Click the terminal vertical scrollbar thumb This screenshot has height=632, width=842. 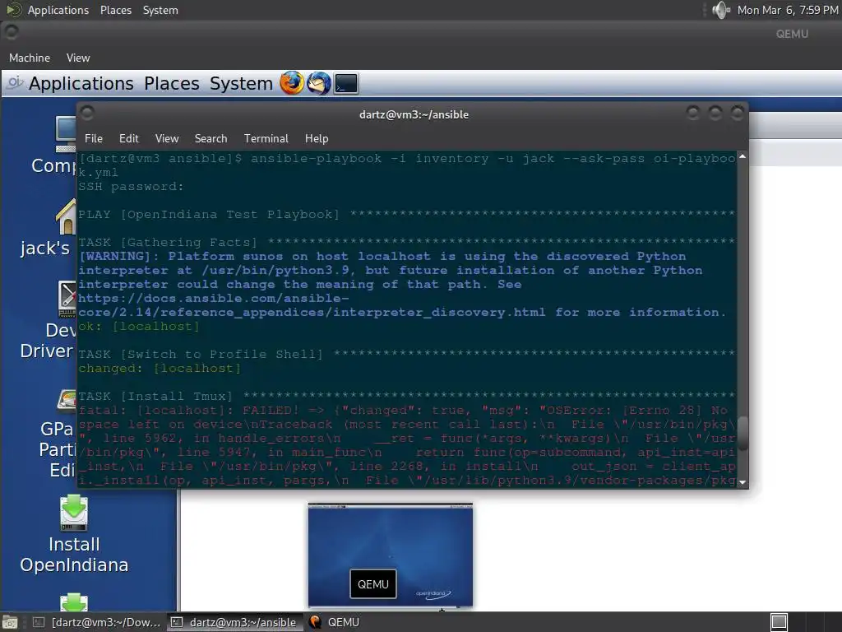point(743,433)
